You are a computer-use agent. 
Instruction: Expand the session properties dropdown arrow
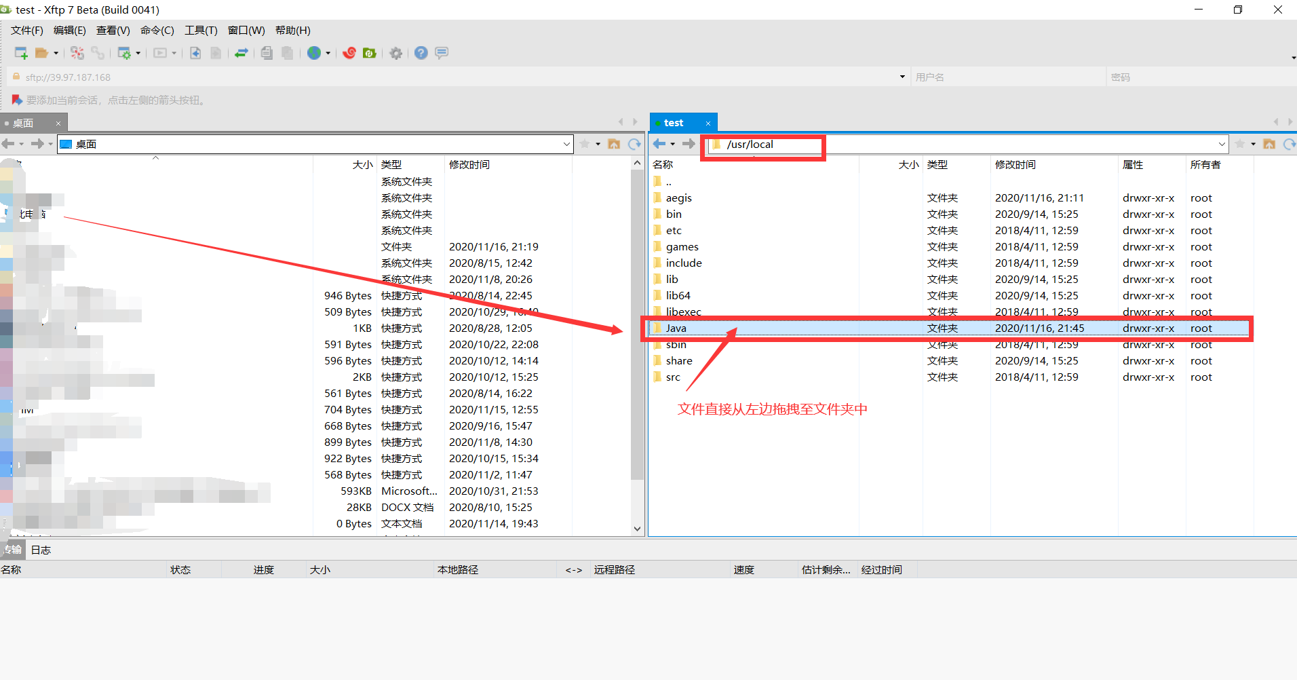(x=138, y=53)
